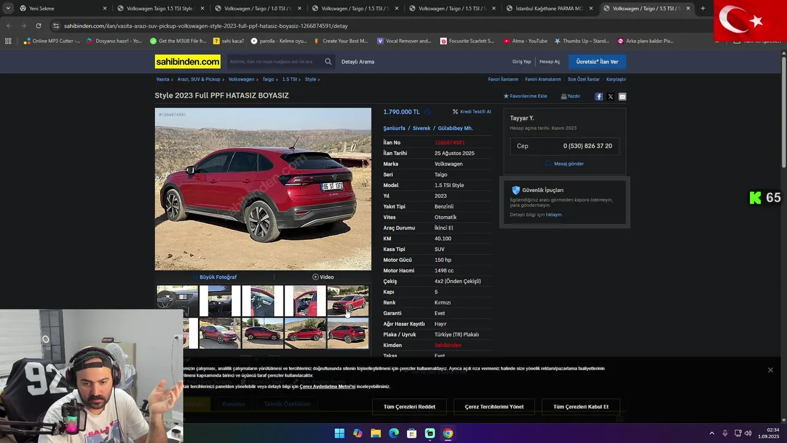Share the listing via email icon
The height and width of the screenshot is (443, 787).
tap(622, 97)
